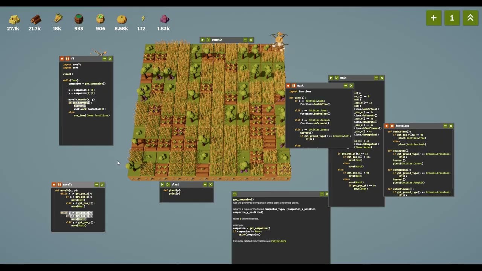Minimize the f0 code window
This screenshot has height=271, width=482.
(x=105, y=59)
